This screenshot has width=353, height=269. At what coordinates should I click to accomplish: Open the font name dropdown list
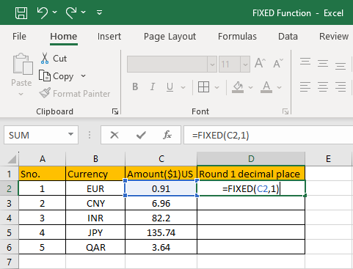(212, 65)
